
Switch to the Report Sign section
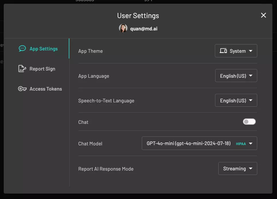(x=42, y=69)
